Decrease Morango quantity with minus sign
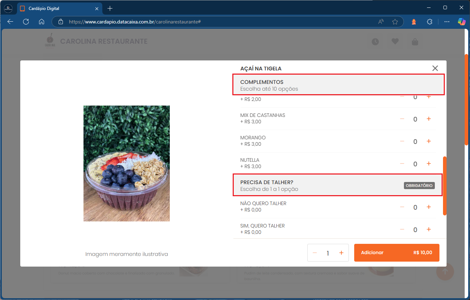 [x=402, y=141]
